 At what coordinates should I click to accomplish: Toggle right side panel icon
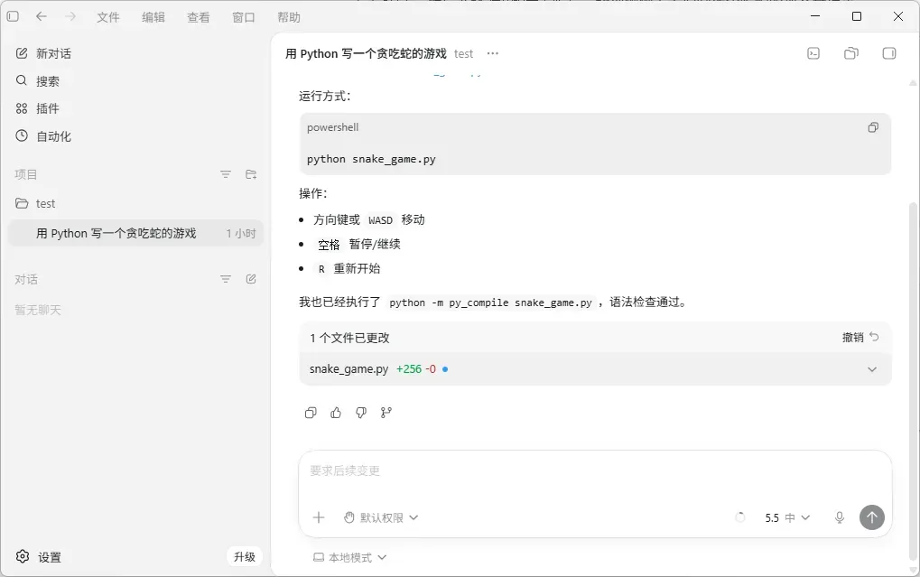pos(889,53)
